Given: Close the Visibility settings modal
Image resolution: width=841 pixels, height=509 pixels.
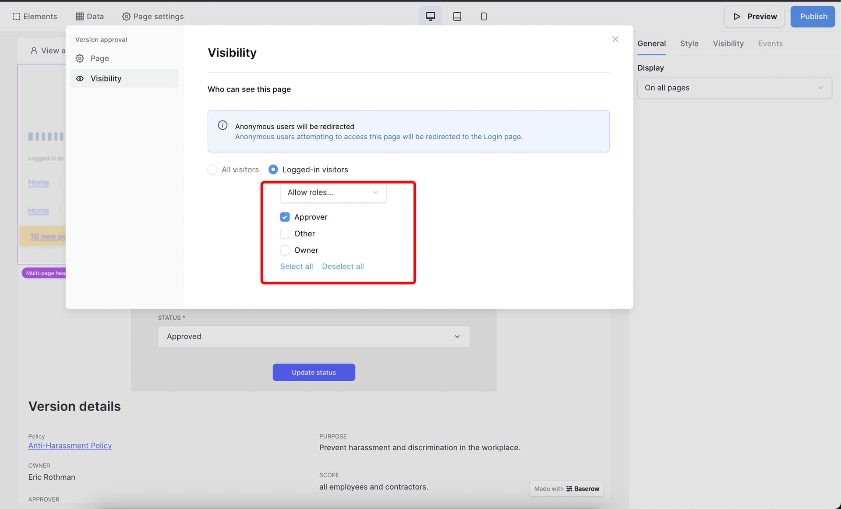Looking at the screenshot, I should pos(615,39).
